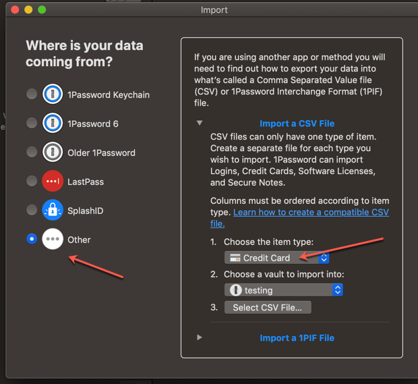This screenshot has height=384, width=418.
Task: Collapse the Import a CSV File section
Action: click(x=200, y=123)
